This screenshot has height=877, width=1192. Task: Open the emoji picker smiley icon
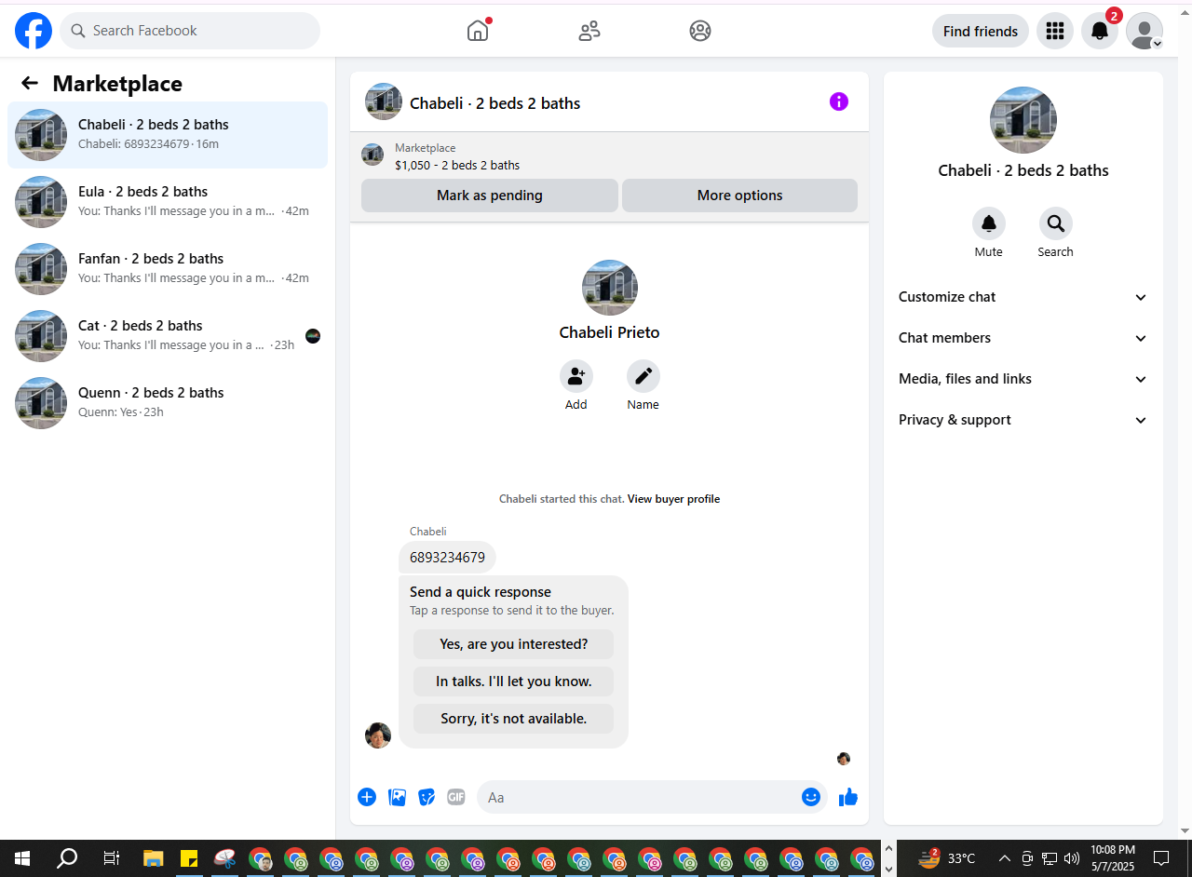coord(811,797)
